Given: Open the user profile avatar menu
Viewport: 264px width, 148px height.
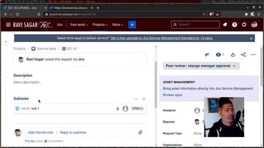Looking at the screenshot, I should [254, 25].
